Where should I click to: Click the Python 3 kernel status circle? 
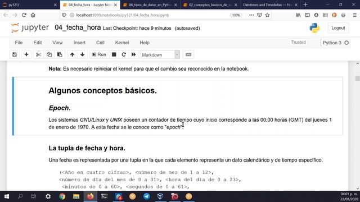pos(346,43)
